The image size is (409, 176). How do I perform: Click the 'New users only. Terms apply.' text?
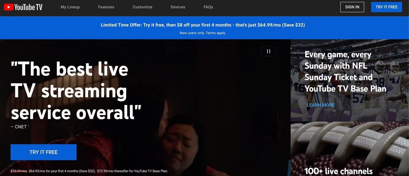click(203, 33)
